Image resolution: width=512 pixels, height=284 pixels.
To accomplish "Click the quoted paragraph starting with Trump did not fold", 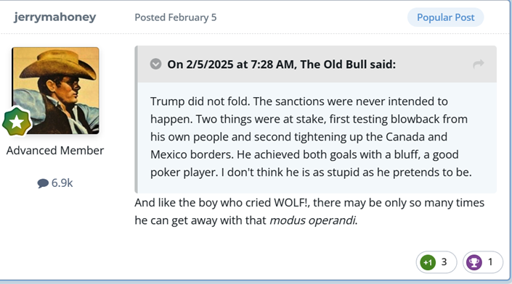I will coord(311,137).
